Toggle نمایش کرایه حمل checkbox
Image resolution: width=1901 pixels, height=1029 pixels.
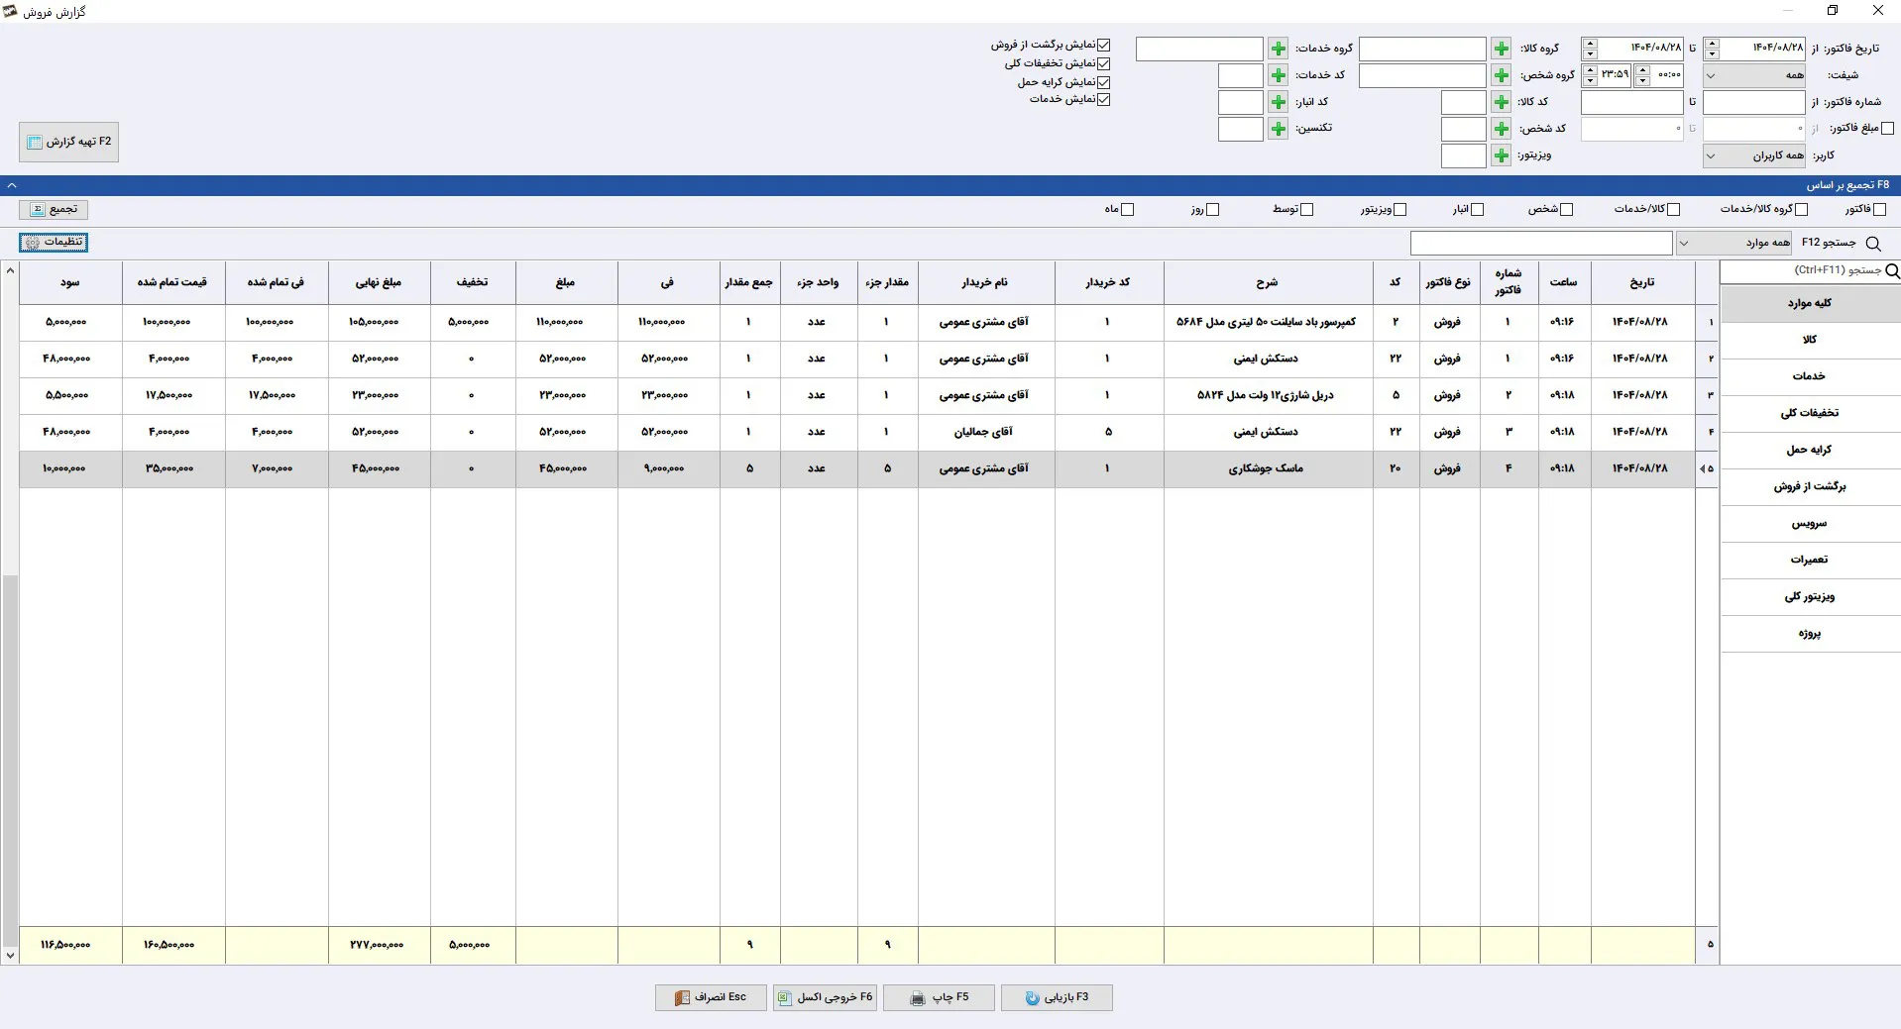(1103, 82)
